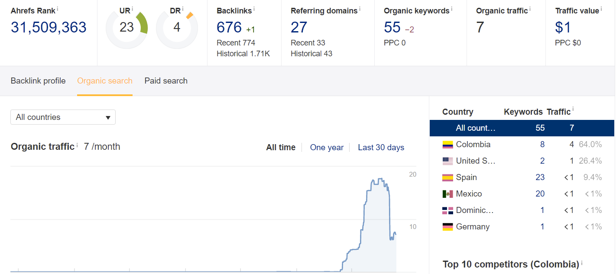Click the info icon beside Referring domains
Screen dimensions: 616x274
click(x=360, y=9)
